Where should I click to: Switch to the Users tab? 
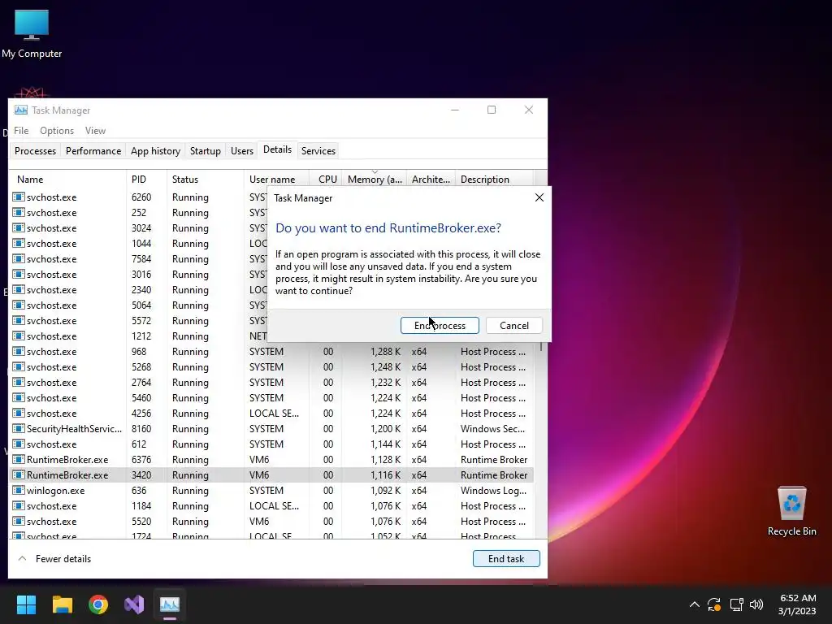(242, 150)
